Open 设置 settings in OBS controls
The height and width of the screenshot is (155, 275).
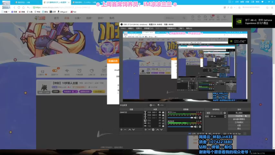click(239, 125)
